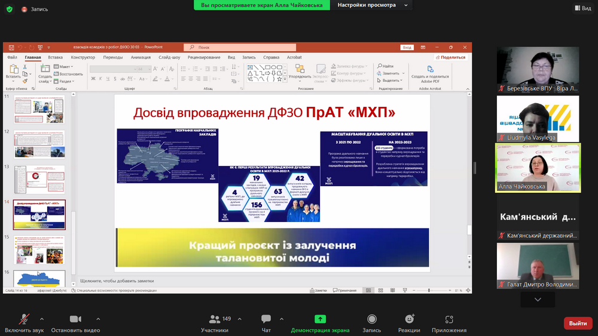
Task: Open Zoom Приложения apps icon
Action: (449, 319)
